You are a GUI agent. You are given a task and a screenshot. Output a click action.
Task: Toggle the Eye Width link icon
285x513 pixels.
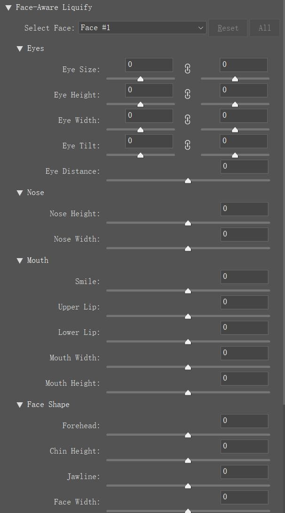point(188,120)
